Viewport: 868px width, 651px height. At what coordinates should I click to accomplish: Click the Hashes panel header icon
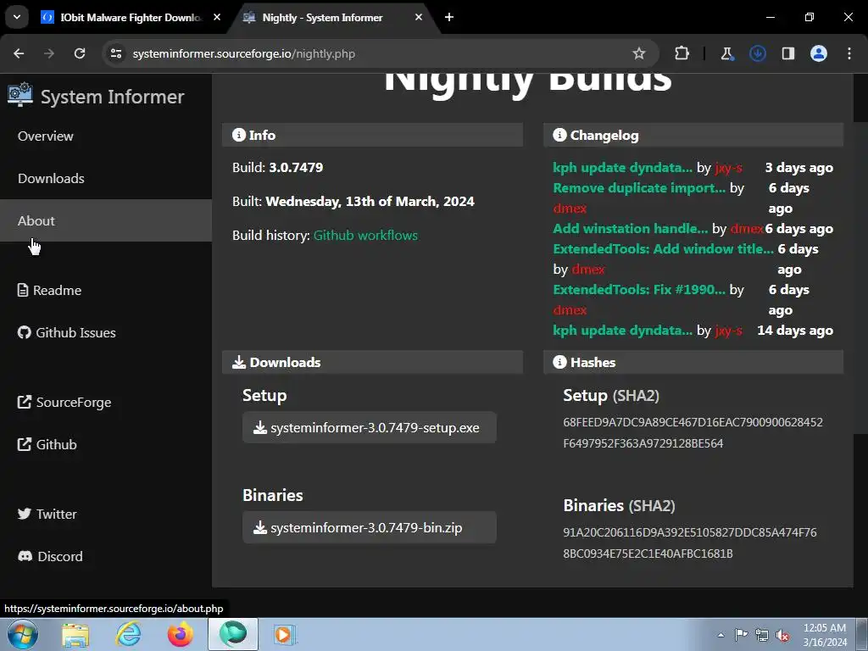pos(559,362)
